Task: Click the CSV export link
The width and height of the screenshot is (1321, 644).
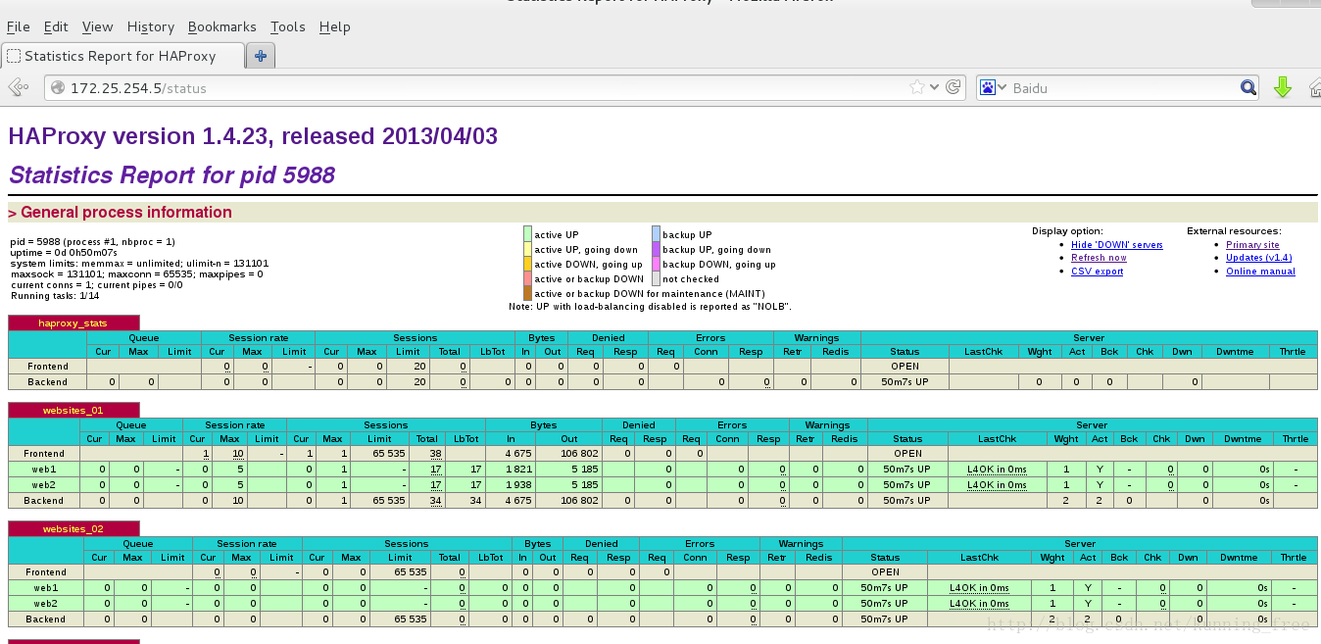Action: 1097,272
